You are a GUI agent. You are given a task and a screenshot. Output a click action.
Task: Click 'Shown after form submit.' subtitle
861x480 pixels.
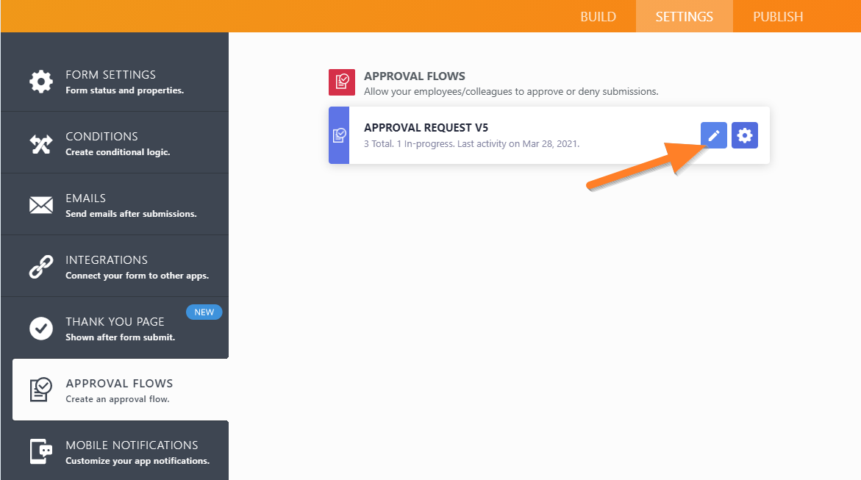pyautogui.click(x=121, y=337)
